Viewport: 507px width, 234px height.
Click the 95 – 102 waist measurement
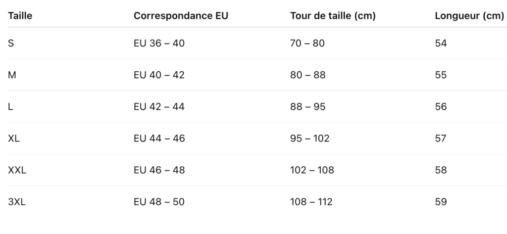pos(309,138)
